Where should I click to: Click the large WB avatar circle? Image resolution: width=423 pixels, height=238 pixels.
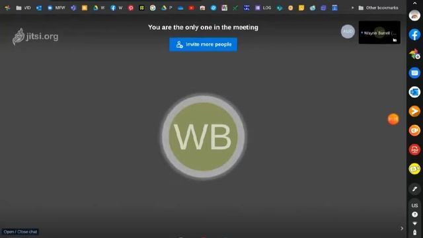(203, 137)
